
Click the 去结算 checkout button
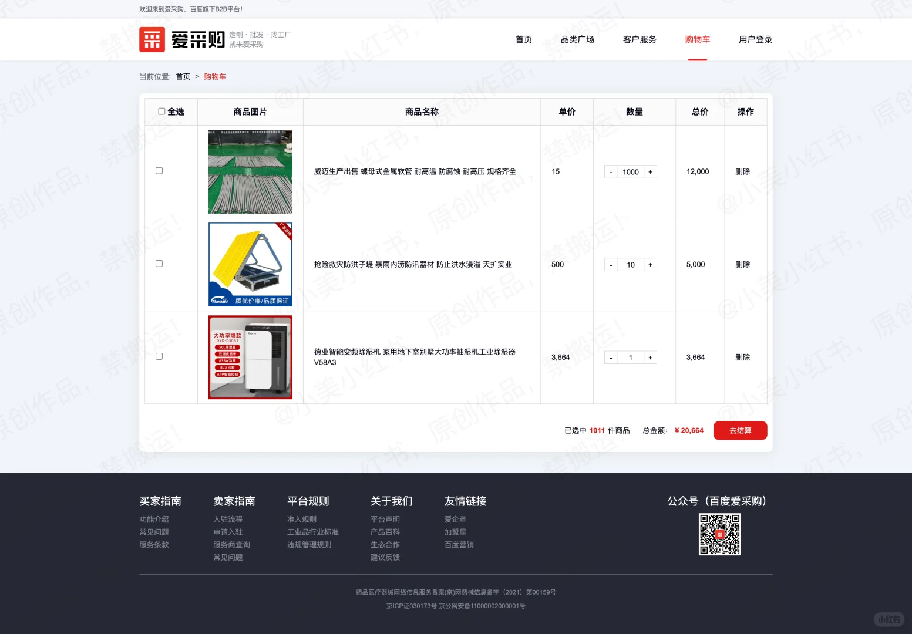pyautogui.click(x=740, y=430)
